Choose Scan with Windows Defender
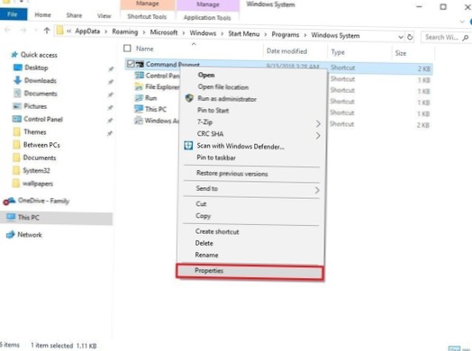Image resolution: width=472 pixels, height=351 pixels. [x=241, y=146]
